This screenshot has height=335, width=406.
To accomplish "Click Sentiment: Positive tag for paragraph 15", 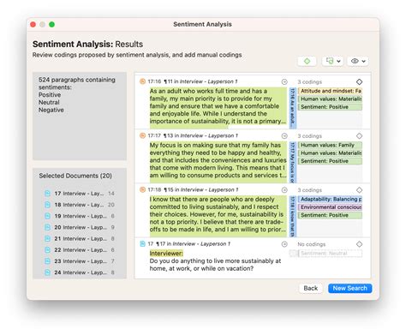I will [330, 215].
